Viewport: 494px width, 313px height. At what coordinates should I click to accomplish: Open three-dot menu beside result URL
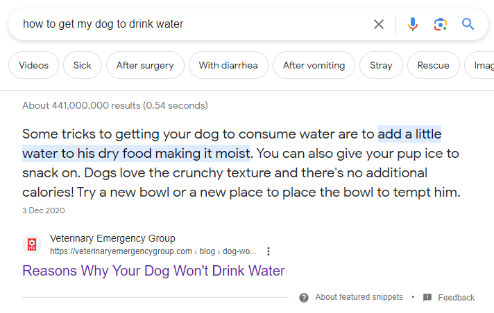269,251
